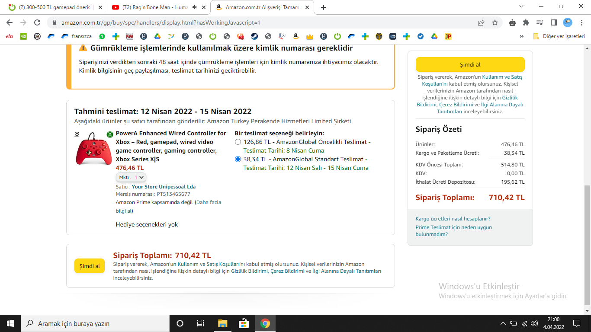Open the red FM bookmark icon
Image resolution: width=591 pixels, height=332 pixels.
pos(129,36)
